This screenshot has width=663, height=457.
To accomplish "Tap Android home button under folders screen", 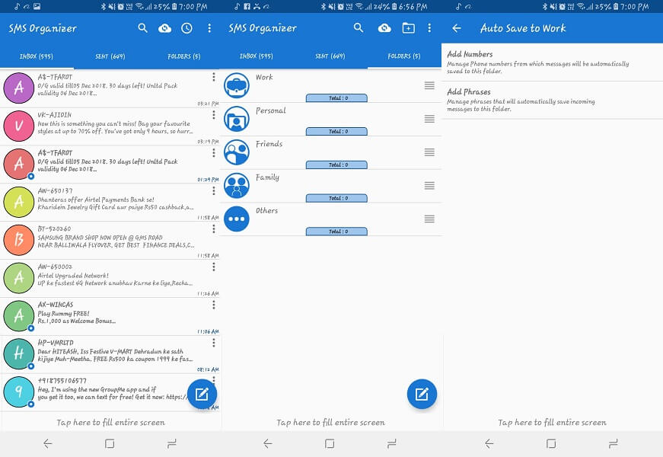I will pyautogui.click(x=330, y=443).
